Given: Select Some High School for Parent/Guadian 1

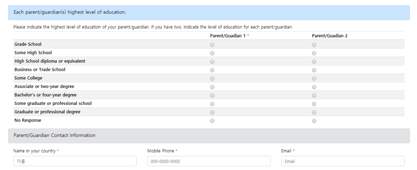Looking at the screenshot, I should coord(212,53).
